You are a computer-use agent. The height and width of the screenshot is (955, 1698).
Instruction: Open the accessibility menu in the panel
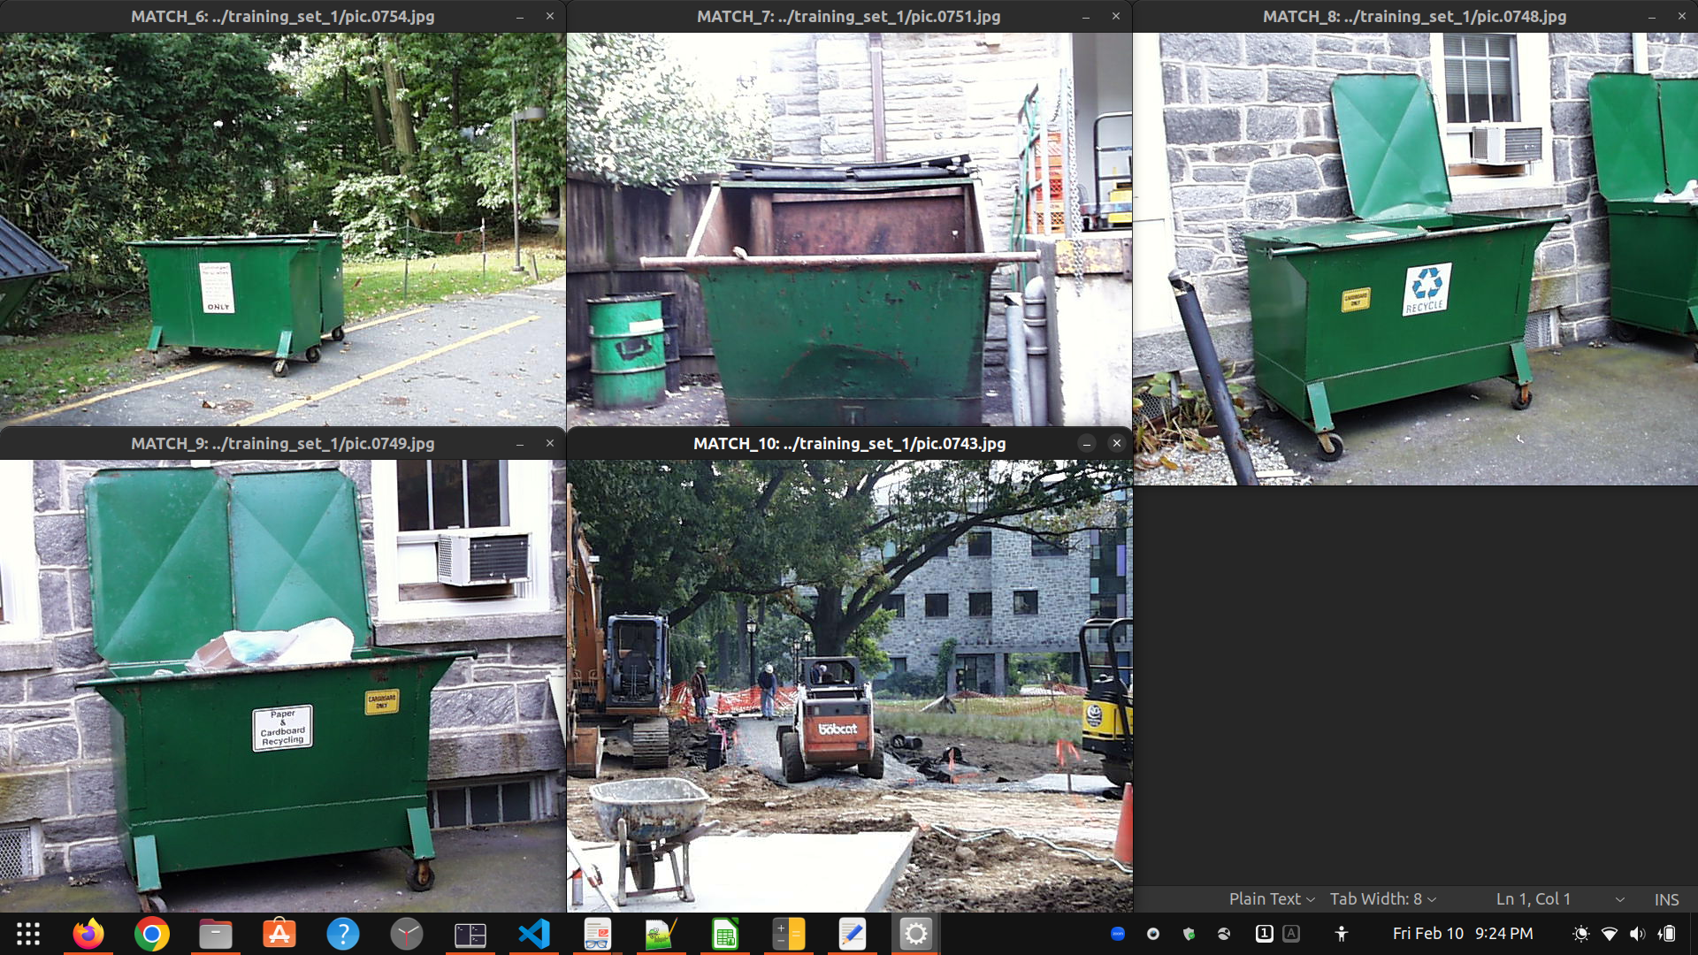pyautogui.click(x=1342, y=934)
